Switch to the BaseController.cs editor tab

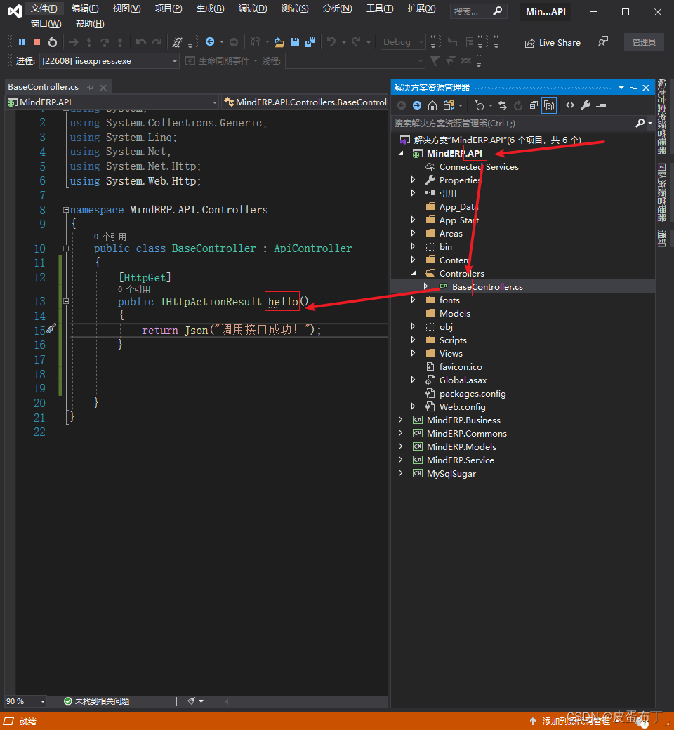click(44, 87)
